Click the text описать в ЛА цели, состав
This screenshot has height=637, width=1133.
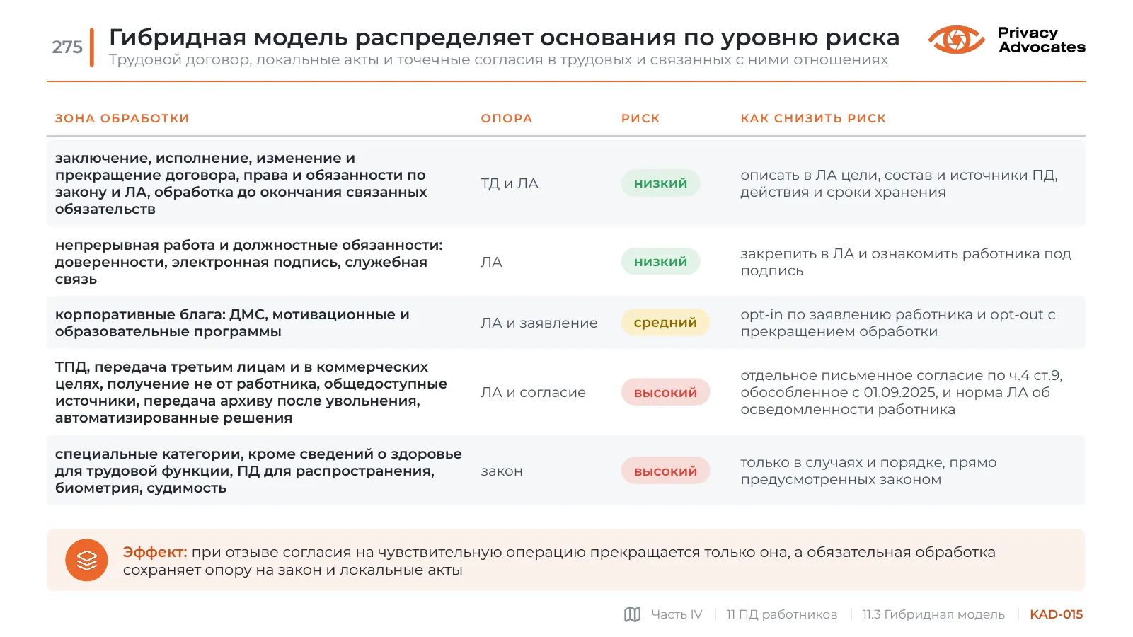[899, 183]
